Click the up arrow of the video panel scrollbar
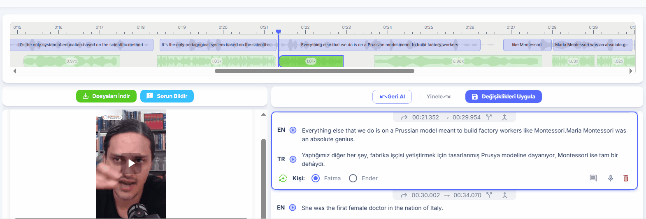 [x=263, y=114]
